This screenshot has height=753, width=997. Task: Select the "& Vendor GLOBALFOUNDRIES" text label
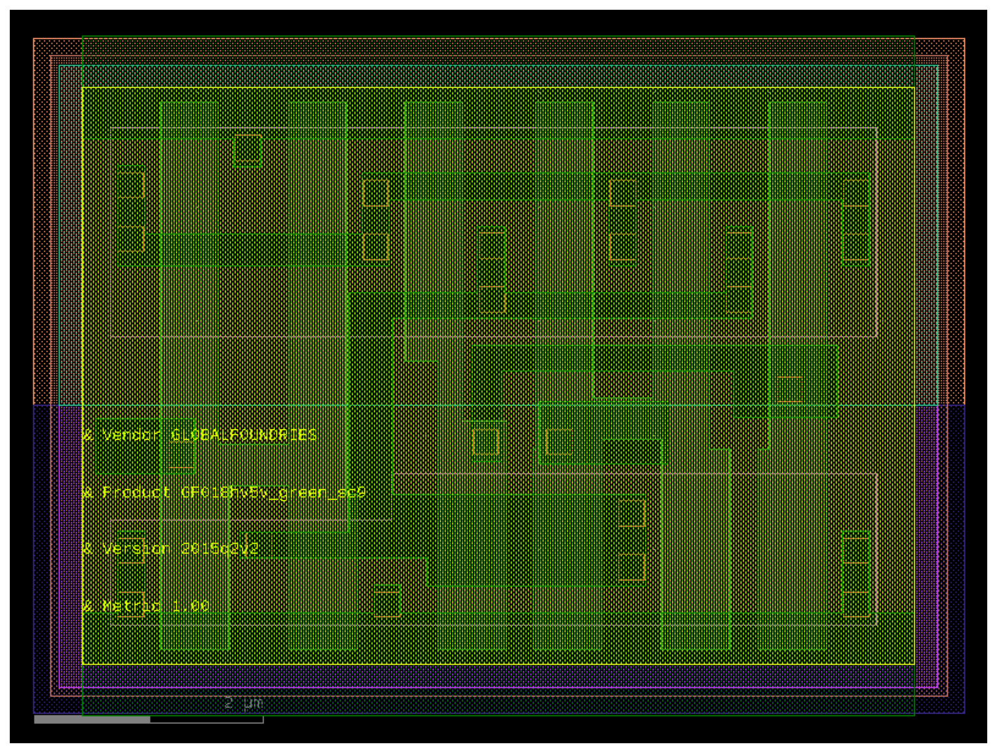click(x=199, y=435)
